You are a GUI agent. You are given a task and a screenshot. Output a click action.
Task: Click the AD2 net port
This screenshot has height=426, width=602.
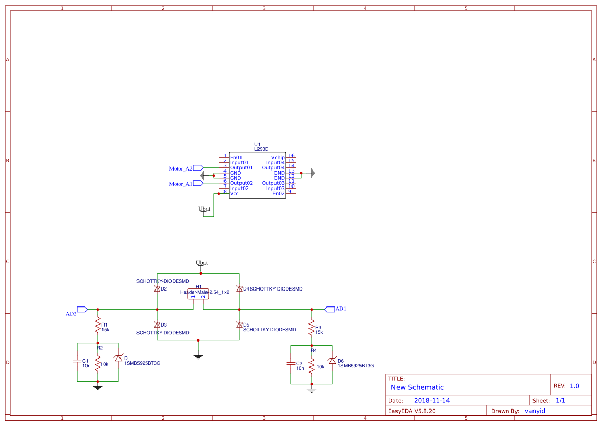click(x=82, y=309)
